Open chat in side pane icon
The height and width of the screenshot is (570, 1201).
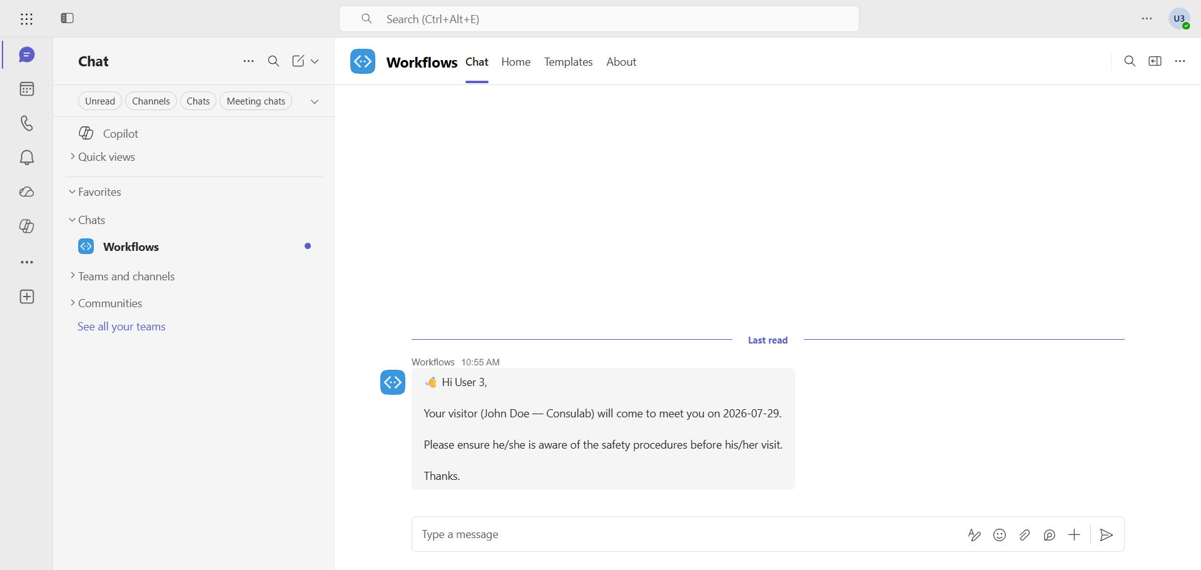click(x=1155, y=61)
